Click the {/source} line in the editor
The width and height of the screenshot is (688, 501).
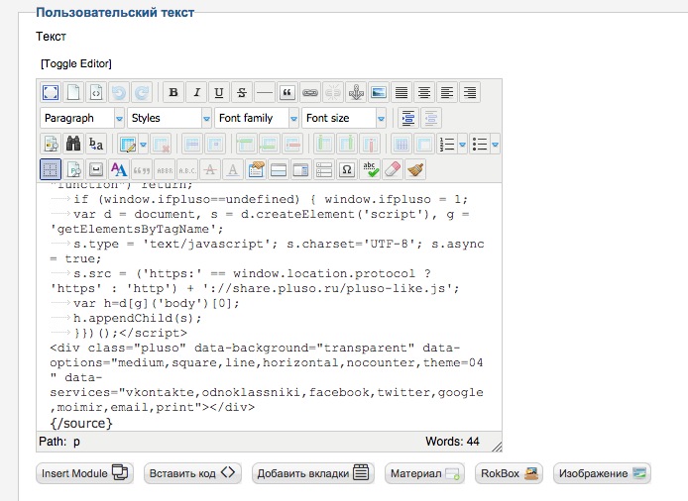pos(81,423)
